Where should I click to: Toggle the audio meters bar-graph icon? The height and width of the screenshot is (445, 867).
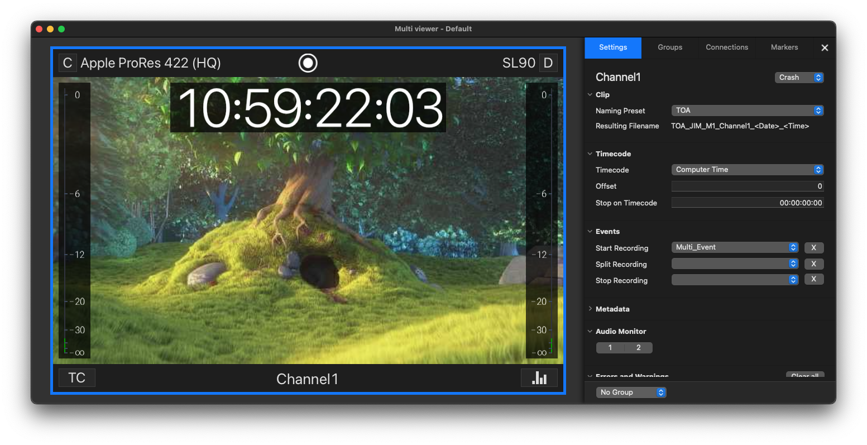(x=539, y=378)
